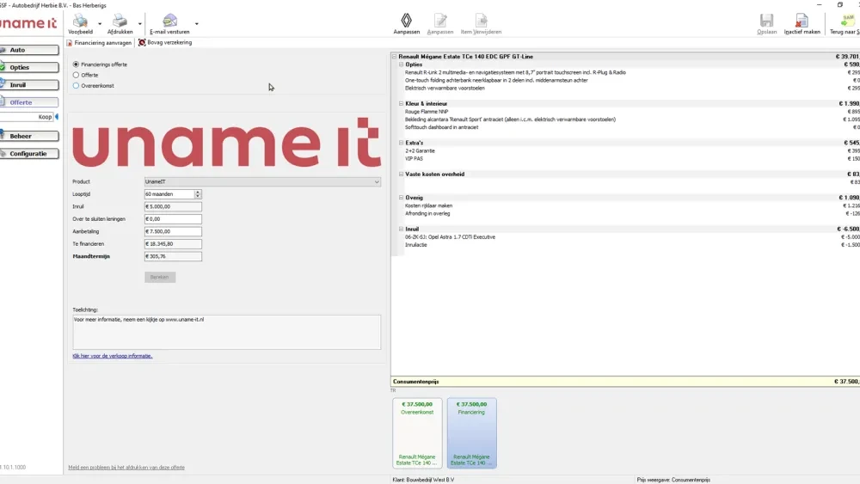
Task: Click Meld een probleem bij het afdrukken link
Action: (x=126, y=468)
